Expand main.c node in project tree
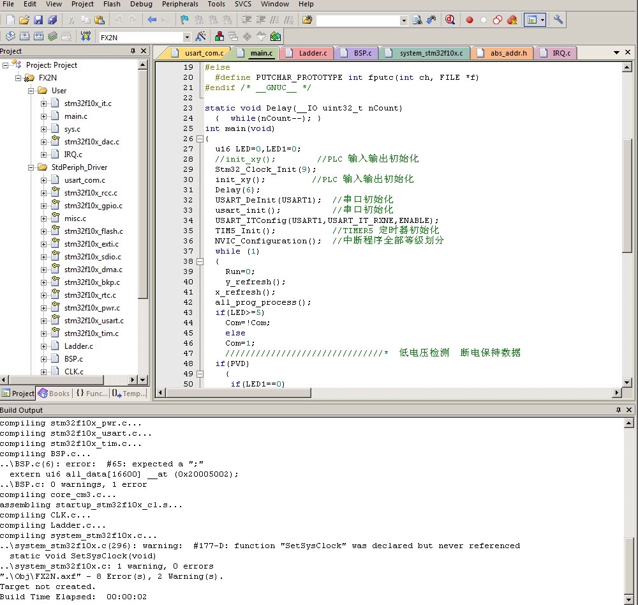 pyautogui.click(x=43, y=116)
